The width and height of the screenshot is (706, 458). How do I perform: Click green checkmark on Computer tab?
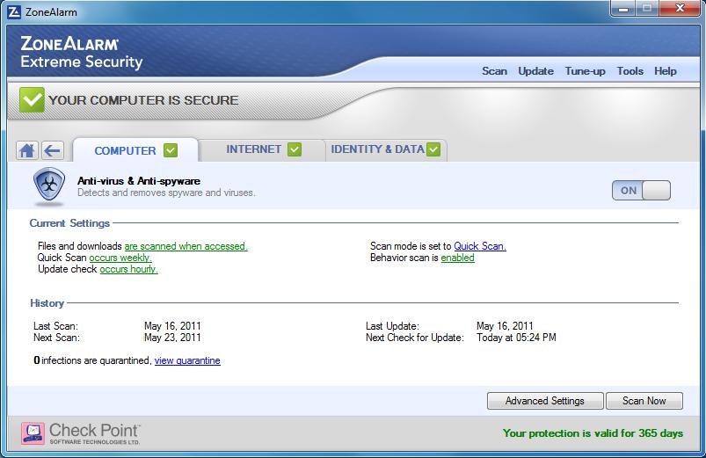point(171,150)
